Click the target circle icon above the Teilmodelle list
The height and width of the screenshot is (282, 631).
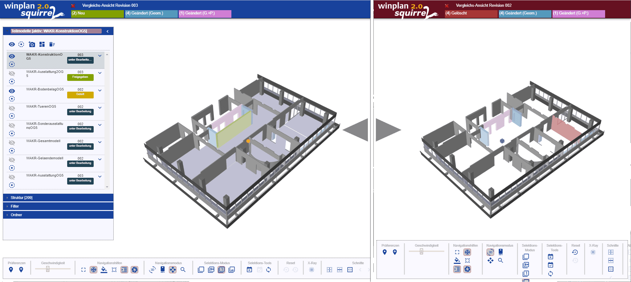[x=21, y=44]
